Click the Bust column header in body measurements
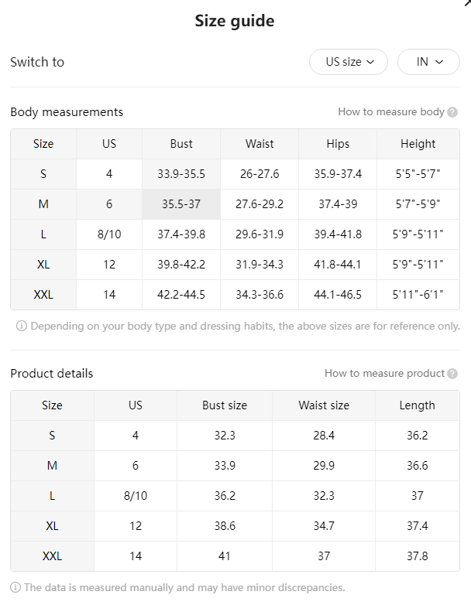471x612 pixels. pyautogui.click(x=181, y=144)
